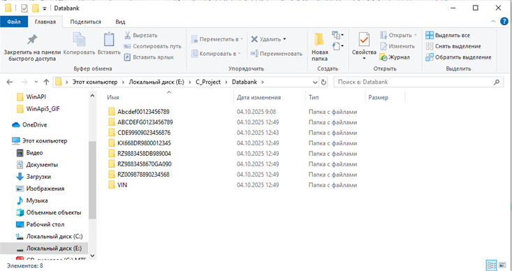
Task: Create a new folder with Новая папка
Action: pos(319,47)
